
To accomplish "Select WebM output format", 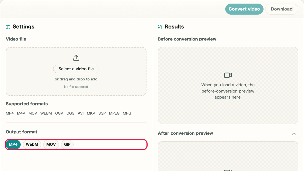I will pyautogui.click(x=32, y=145).
